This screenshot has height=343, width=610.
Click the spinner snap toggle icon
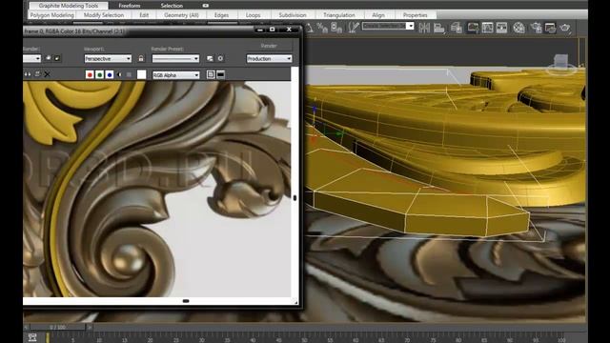point(336,28)
